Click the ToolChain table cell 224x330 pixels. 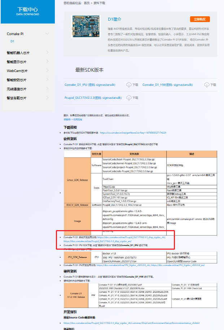[x=134, y=179]
